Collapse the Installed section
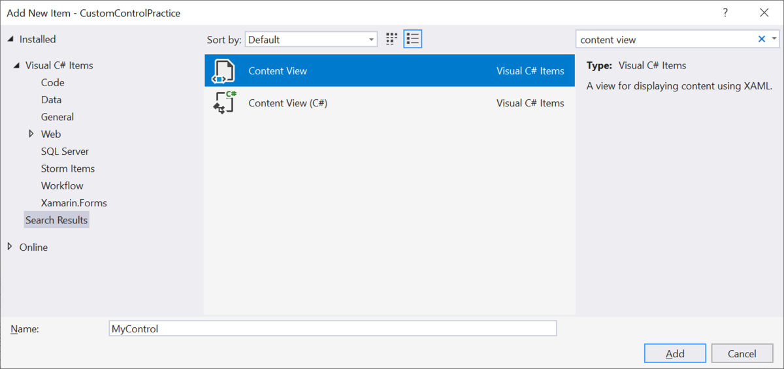 (x=10, y=39)
